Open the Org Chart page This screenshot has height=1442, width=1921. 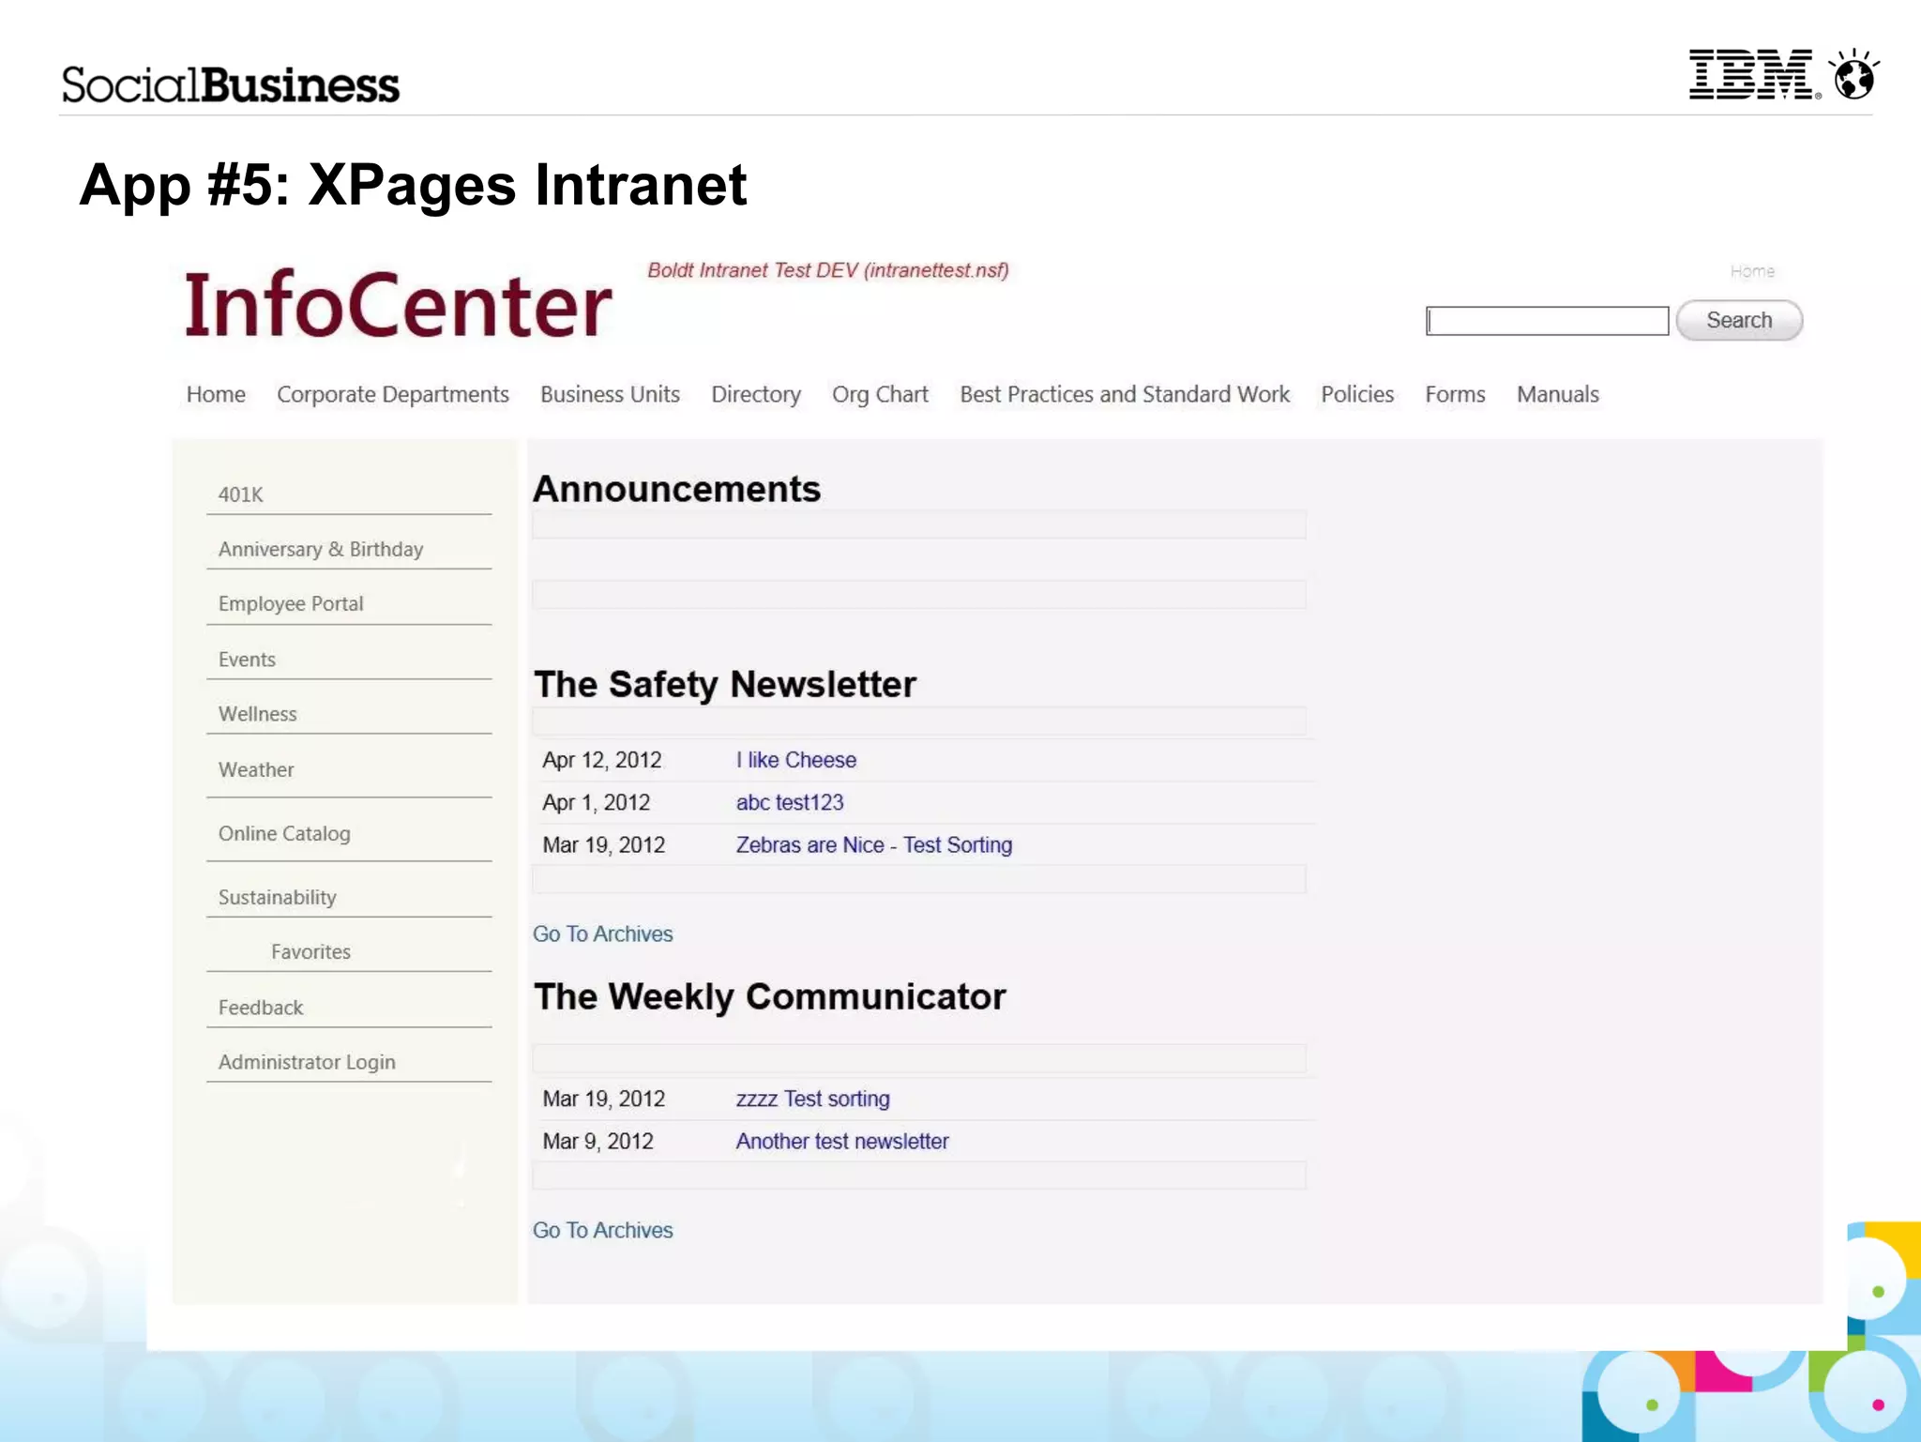(880, 394)
